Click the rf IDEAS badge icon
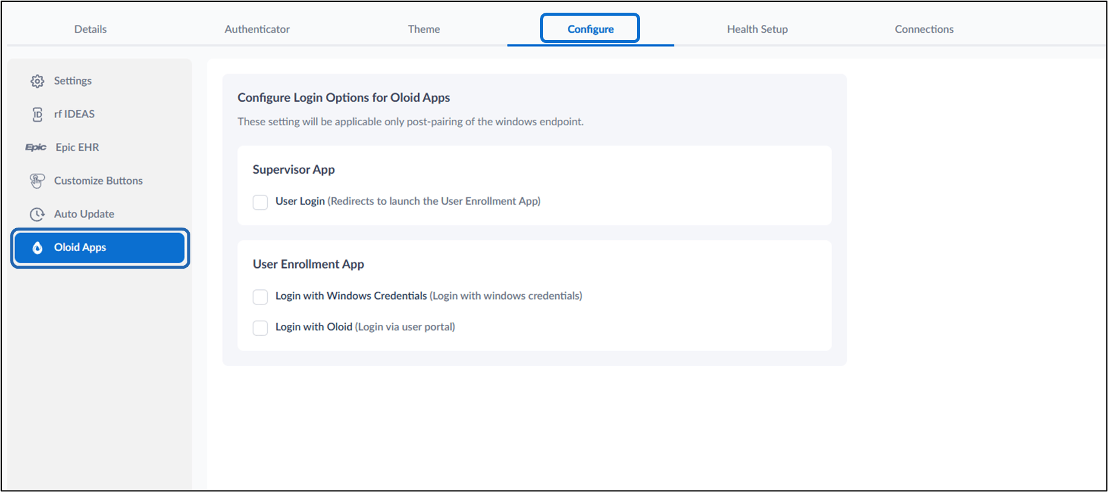Image resolution: width=1108 pixels, height=492 pixels. click(x=38, y=114)
